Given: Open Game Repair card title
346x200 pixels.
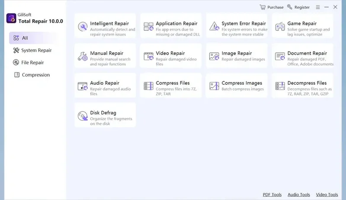Looking at the screenshot, I should click(x=302, y=23).
